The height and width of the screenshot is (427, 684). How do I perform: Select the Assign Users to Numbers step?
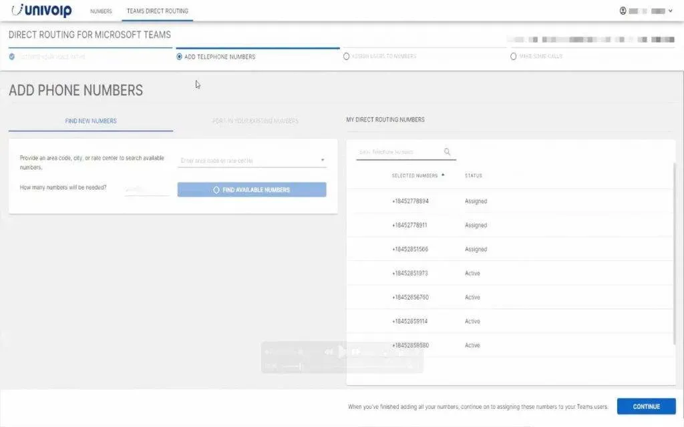click(347, 56)
